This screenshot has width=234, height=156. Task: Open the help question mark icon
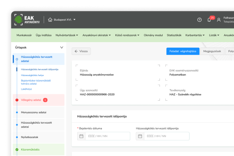pos(199,20)
